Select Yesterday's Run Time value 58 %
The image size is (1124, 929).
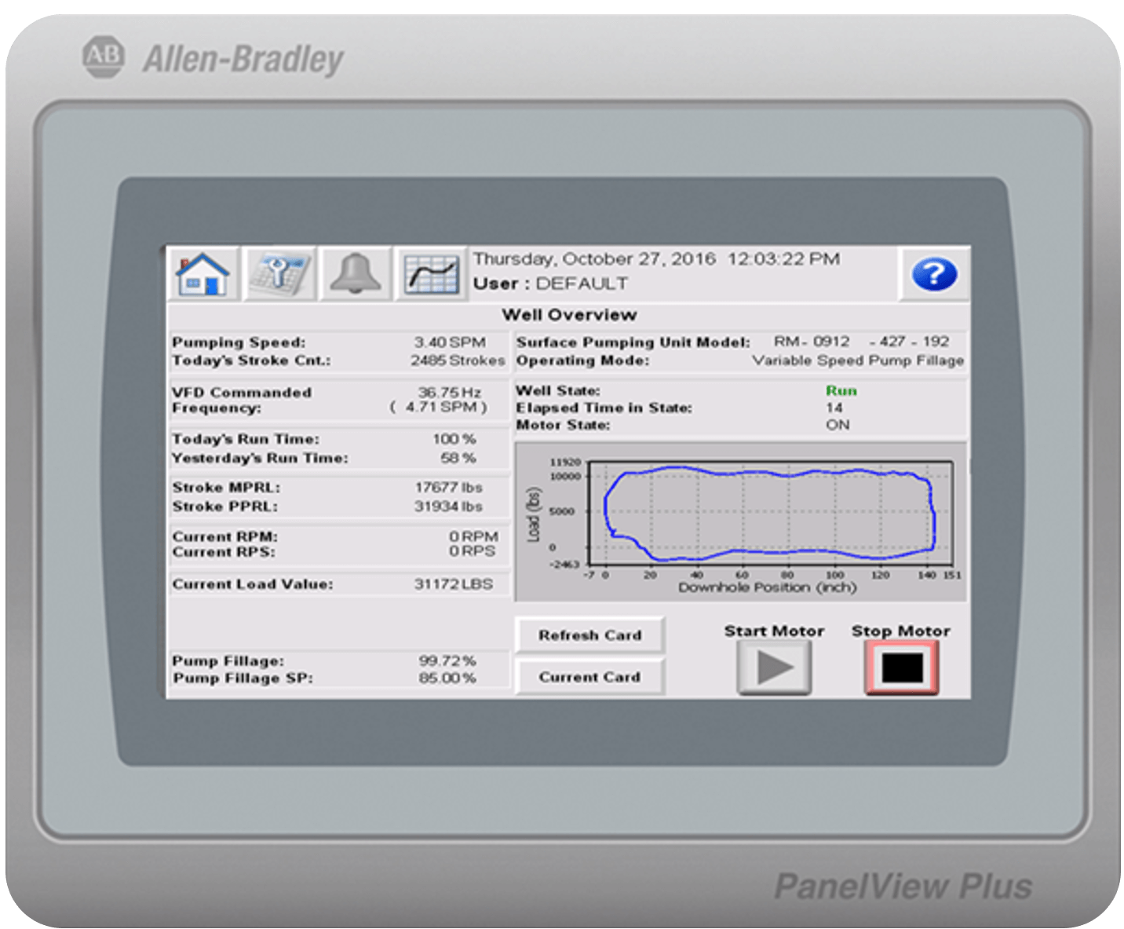tap(458, 457)
